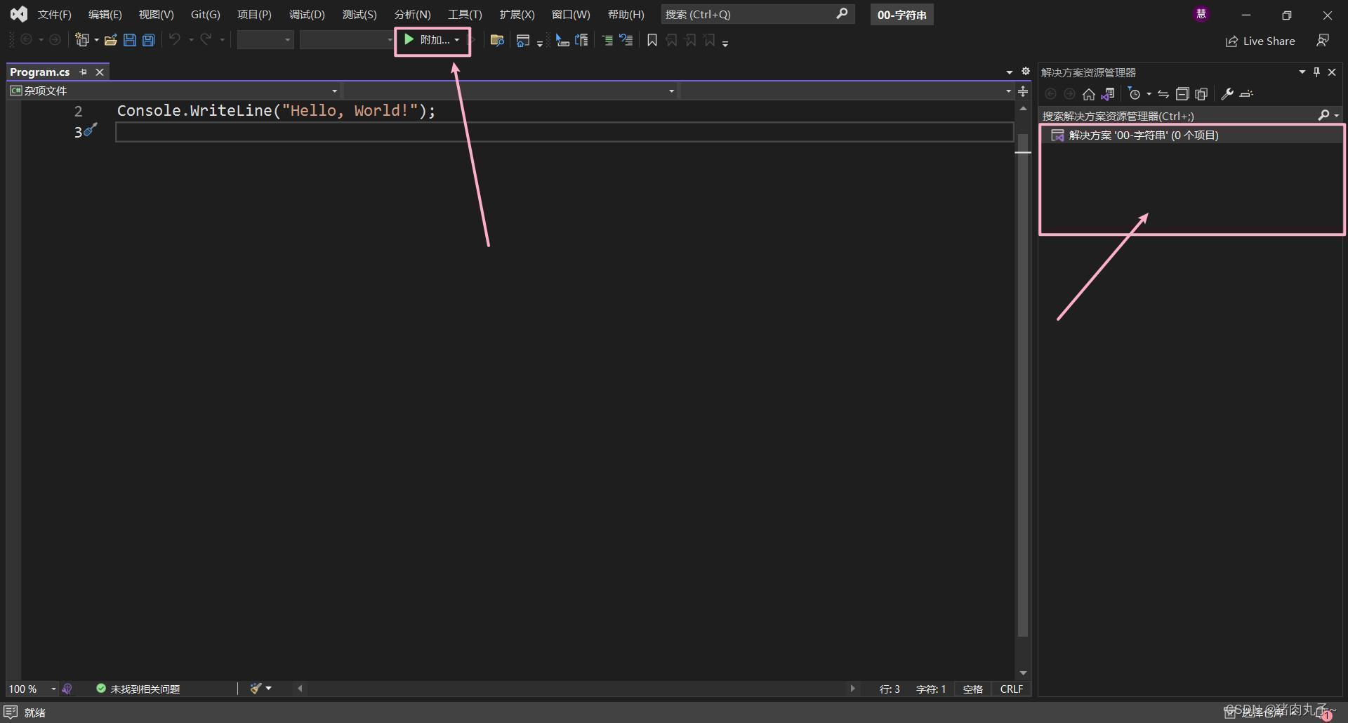Switch between solution and folder views icon

pos(1108,94)
